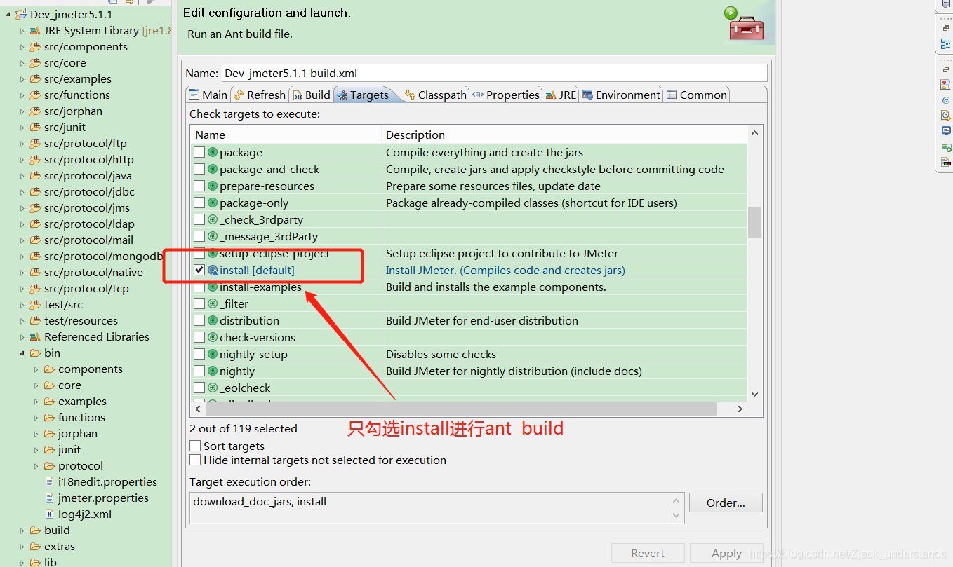This screenshot has height=567, width=953.
Task: Click the package target icon
Action: pyautogui.click(x=213, y=152)
